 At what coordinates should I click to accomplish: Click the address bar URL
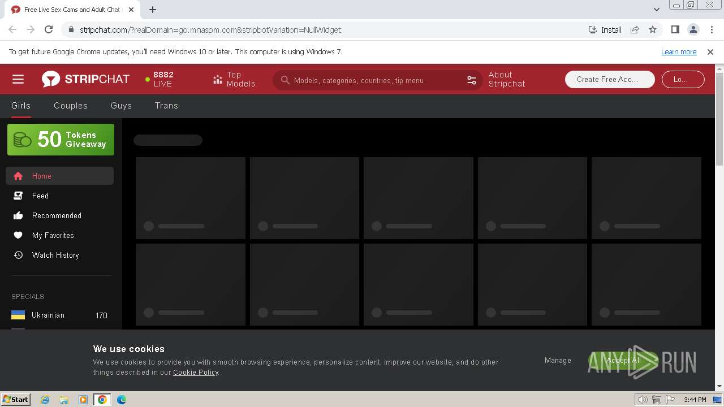pyautogui.click(x=210, y=30)
